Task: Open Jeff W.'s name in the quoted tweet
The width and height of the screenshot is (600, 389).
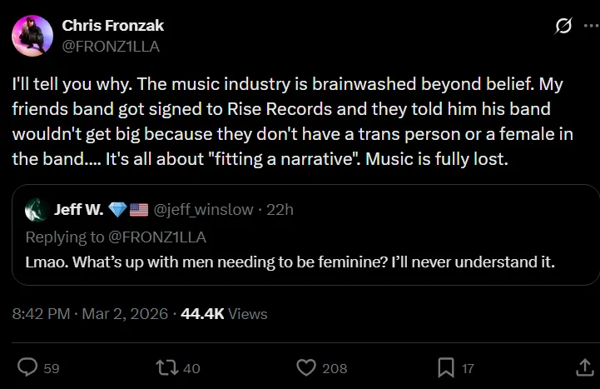Action: [79, 210]
